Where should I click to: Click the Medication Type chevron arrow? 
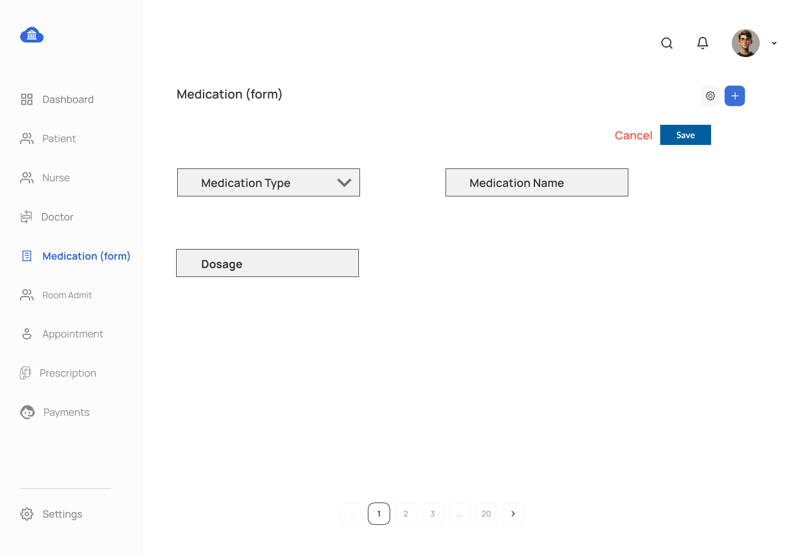pyautogui.click(x=344, y=182)
